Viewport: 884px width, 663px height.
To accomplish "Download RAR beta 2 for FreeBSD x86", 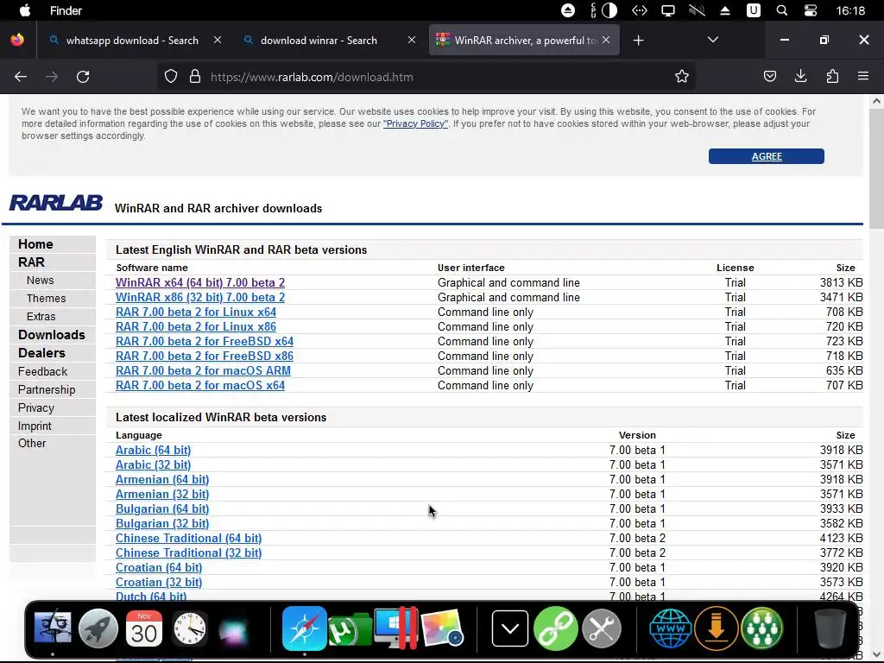I will (204, 356).
